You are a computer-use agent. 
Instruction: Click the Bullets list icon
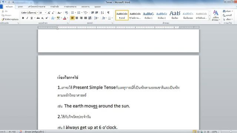point(73,13)
